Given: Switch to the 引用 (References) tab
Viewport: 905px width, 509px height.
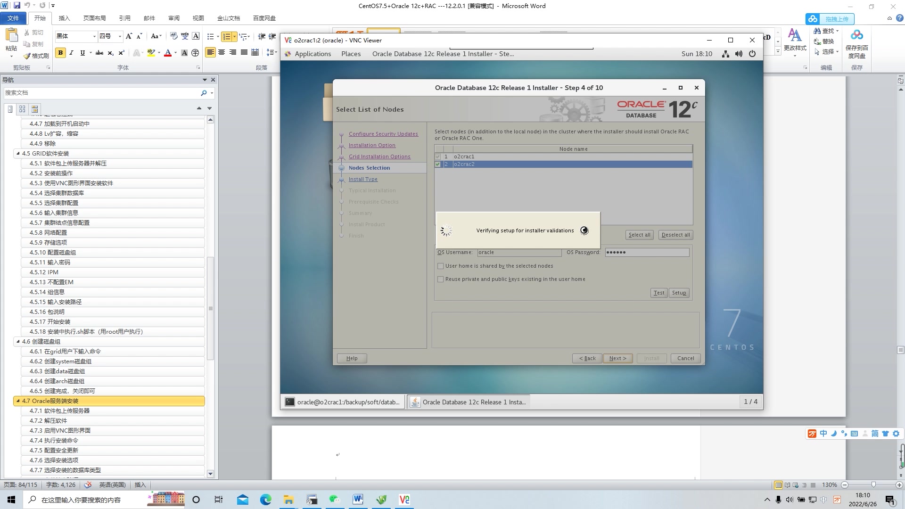Looking at the screenshot, I should (124, 18).
